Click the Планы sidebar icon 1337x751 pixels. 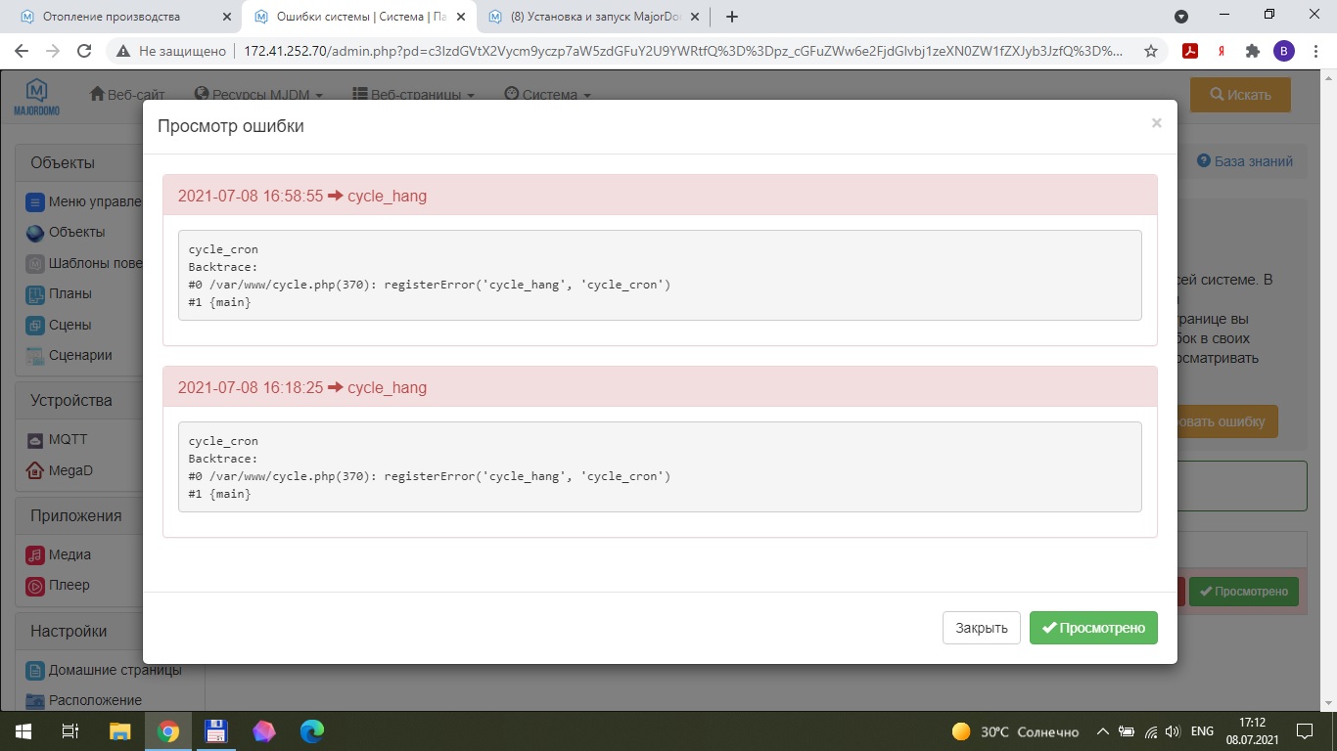click(35, 293)
